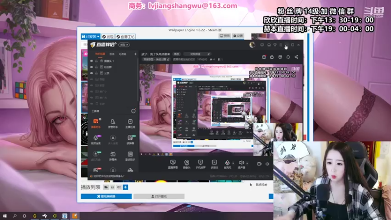
Task: Click the folder icon beside 播放列表
Action: coord(106,187)
